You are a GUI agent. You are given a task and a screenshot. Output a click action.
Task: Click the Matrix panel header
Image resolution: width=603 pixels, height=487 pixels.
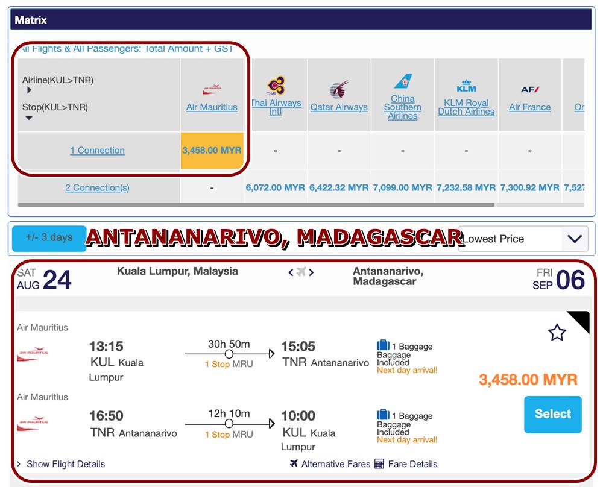pyautogui.click(x=301, y=20)
